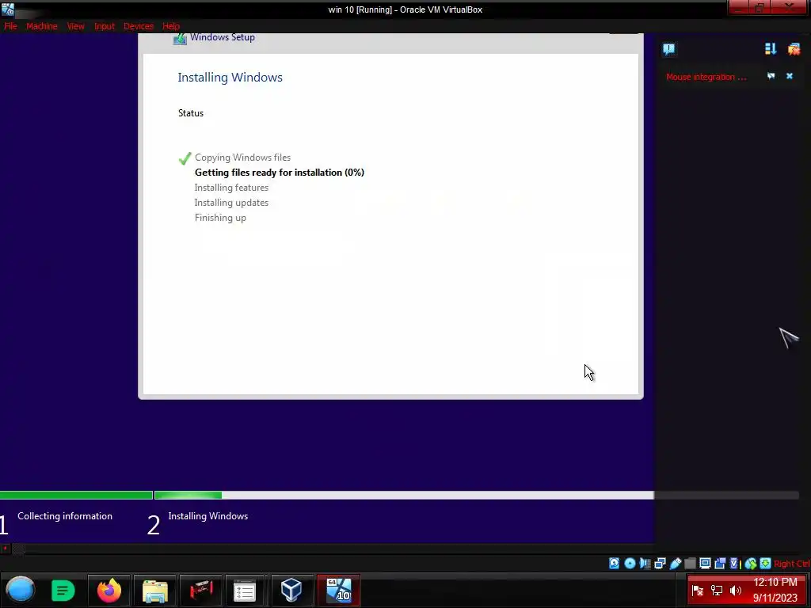The height and width of the screenshot is (608, 811).
Task: Click the Finishing up status line
Action: [x=220, y=218]
